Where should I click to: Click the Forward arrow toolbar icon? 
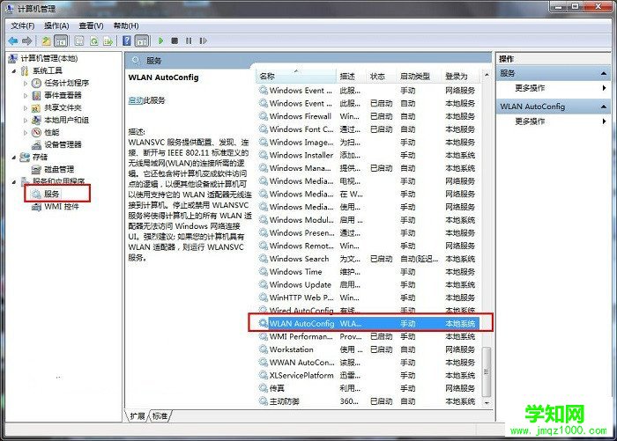[x=26, y=40]
